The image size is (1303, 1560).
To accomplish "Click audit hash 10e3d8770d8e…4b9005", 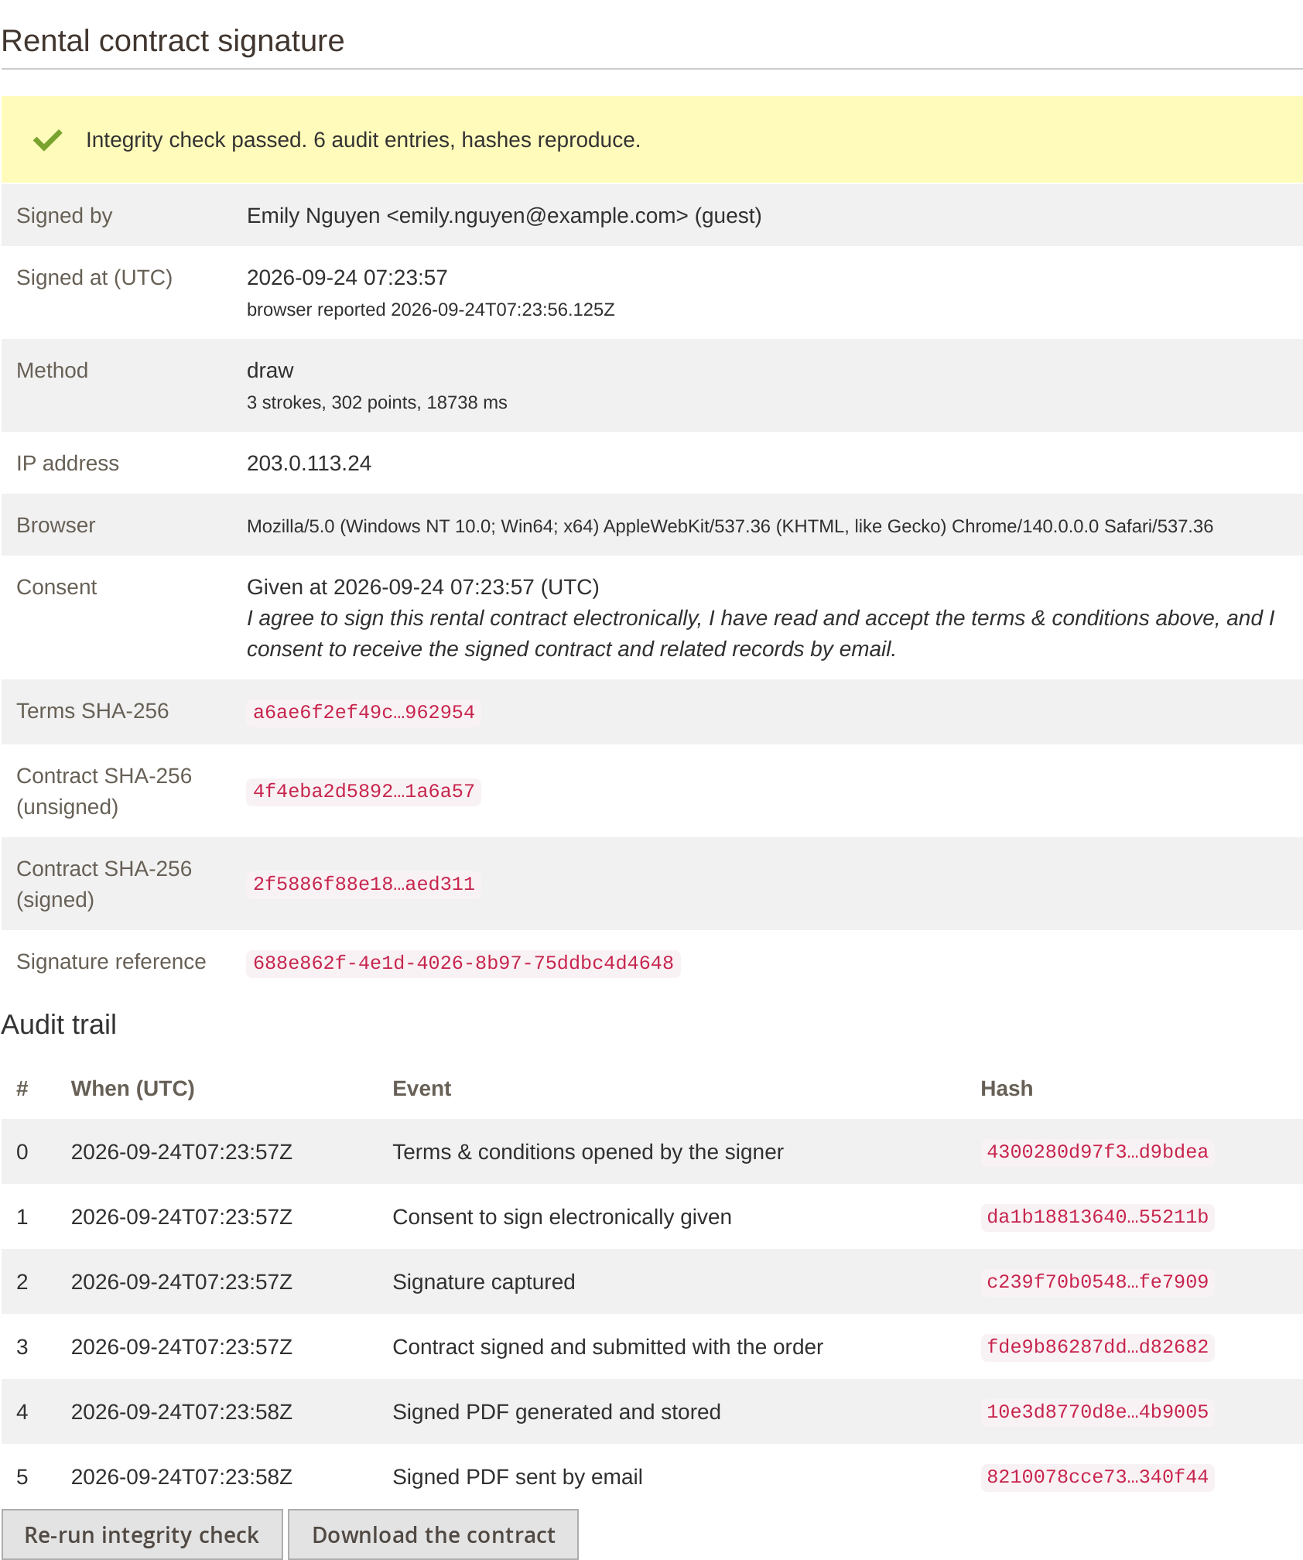I will tap(1097, 1411).
